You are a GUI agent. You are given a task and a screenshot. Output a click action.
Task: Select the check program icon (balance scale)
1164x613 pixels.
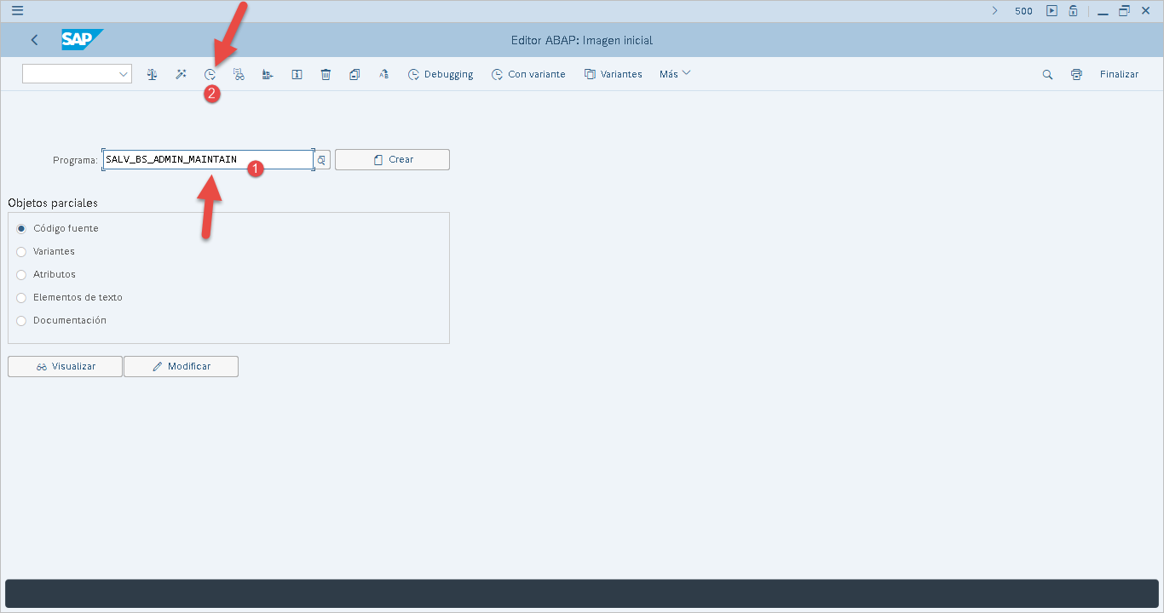click(152, 74)
